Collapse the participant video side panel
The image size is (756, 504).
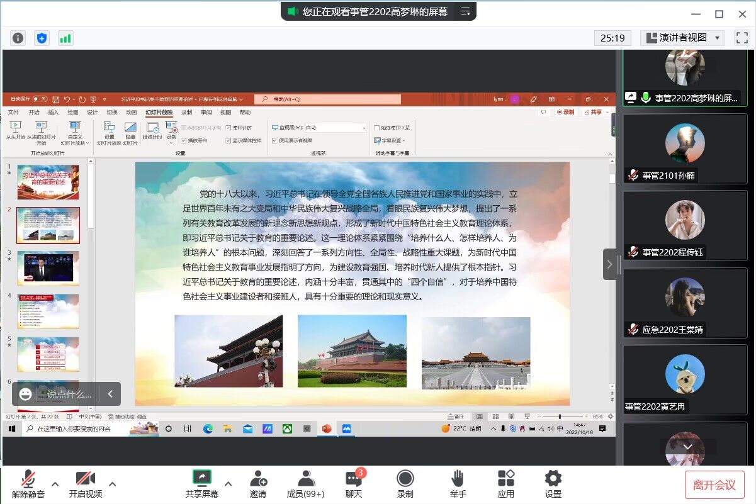click(x=609, y=265)
